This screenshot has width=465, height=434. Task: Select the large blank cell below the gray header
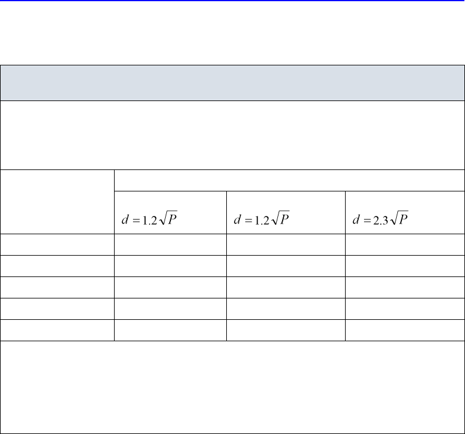[232, 136]
